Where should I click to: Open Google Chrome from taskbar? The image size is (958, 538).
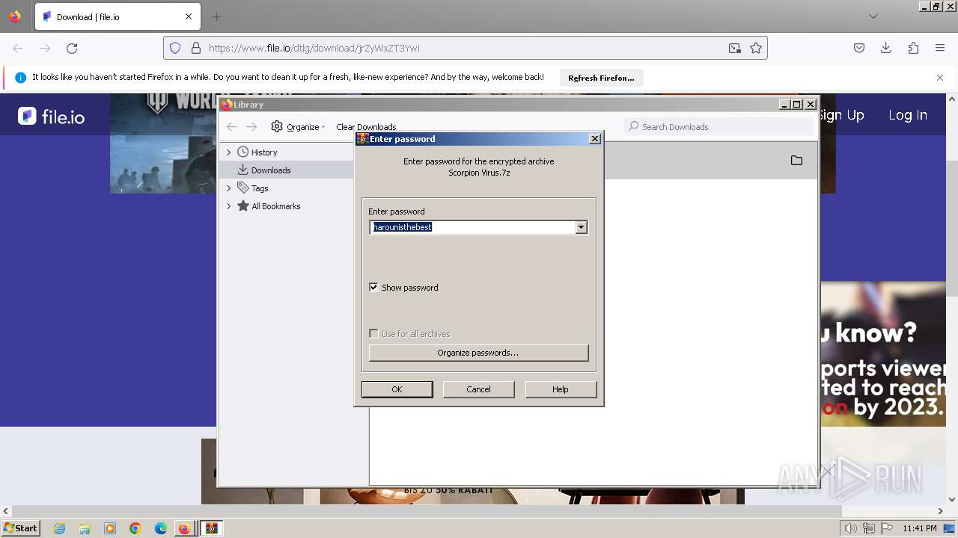(x=135, y=528)
